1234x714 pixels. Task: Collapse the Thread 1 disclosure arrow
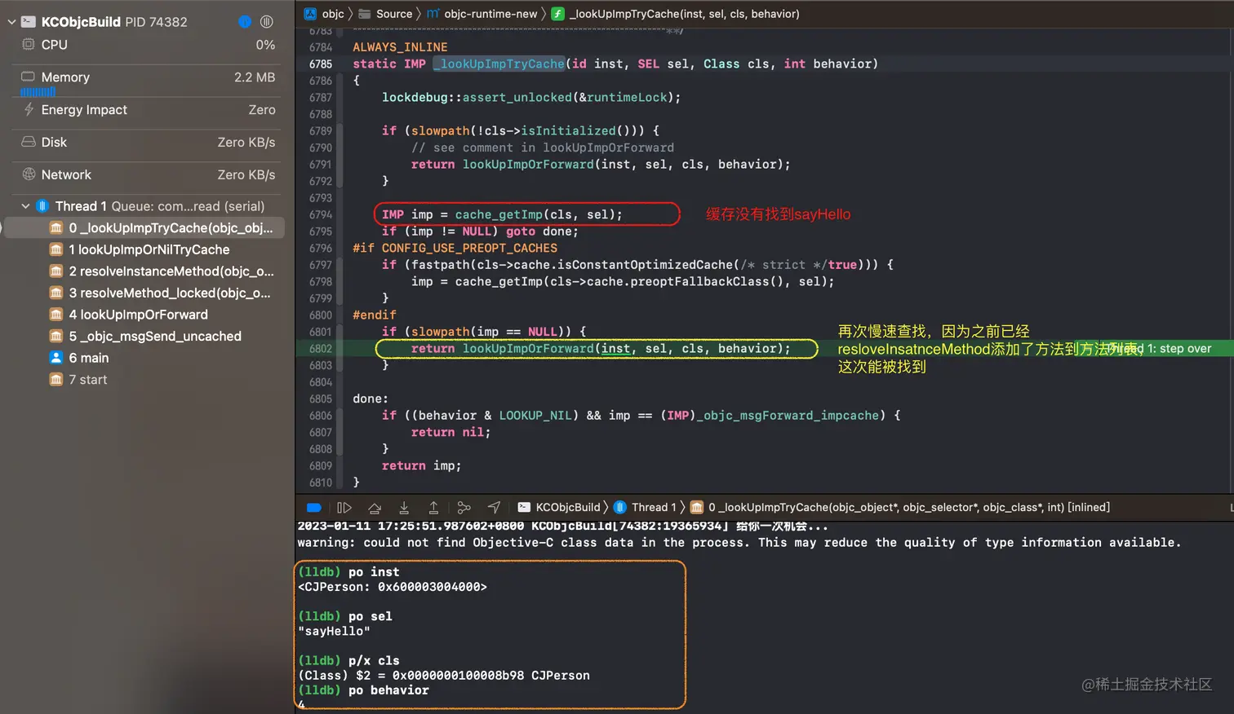click(x=25, y=206)
